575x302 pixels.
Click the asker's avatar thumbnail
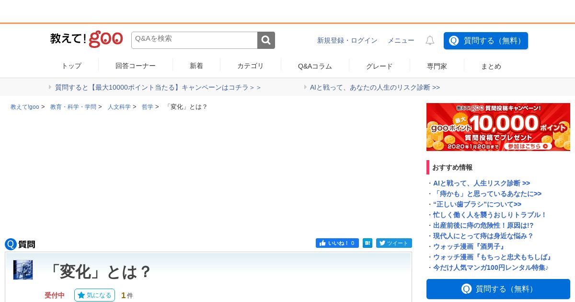(23, 270)
